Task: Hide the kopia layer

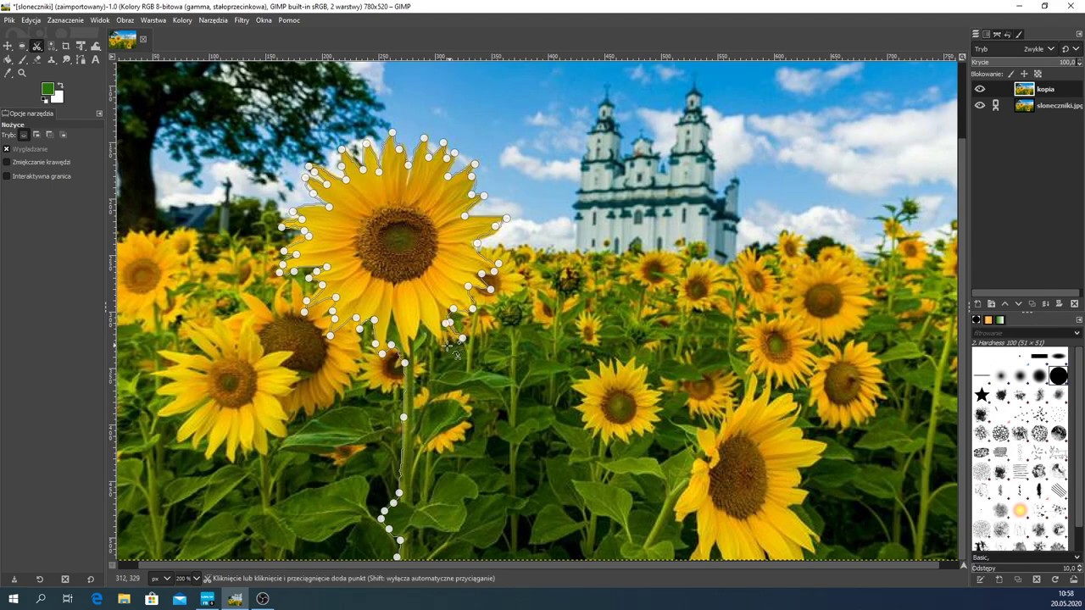Action: coord(980,89)
